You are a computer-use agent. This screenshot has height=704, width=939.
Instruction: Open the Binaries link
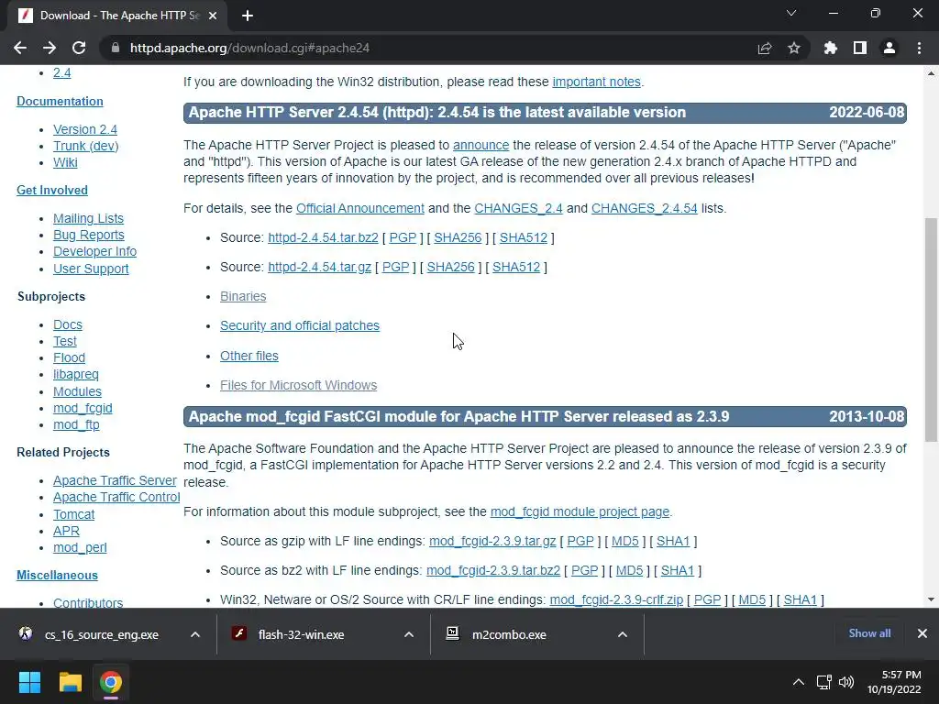point(243,296)
